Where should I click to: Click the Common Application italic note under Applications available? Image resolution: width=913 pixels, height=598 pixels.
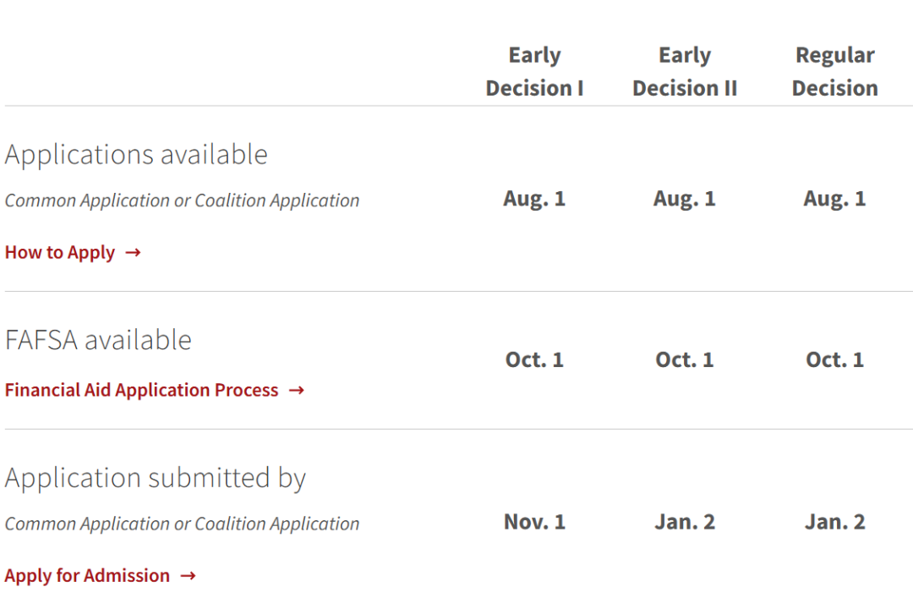(183, 200)
